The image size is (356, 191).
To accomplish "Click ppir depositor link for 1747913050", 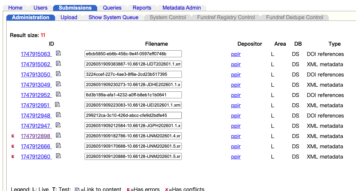I will (236, 74).
